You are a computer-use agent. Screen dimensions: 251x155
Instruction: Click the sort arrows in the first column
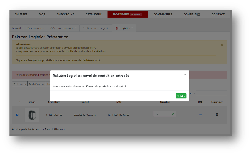pyautogui.click(x=20, y=102)
